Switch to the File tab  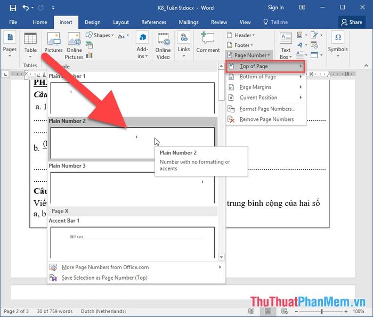click(x=13, y=22)
